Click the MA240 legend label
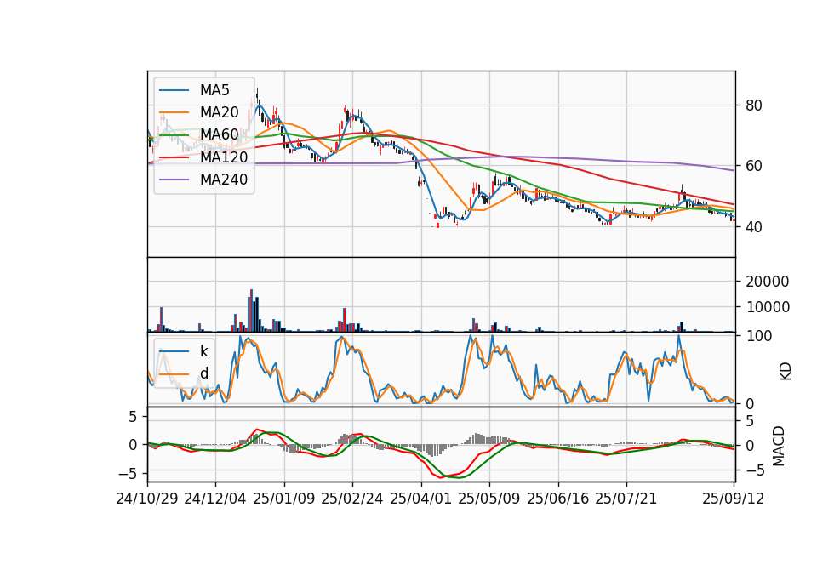Screen dimensions: 817x587 point(224,180)
